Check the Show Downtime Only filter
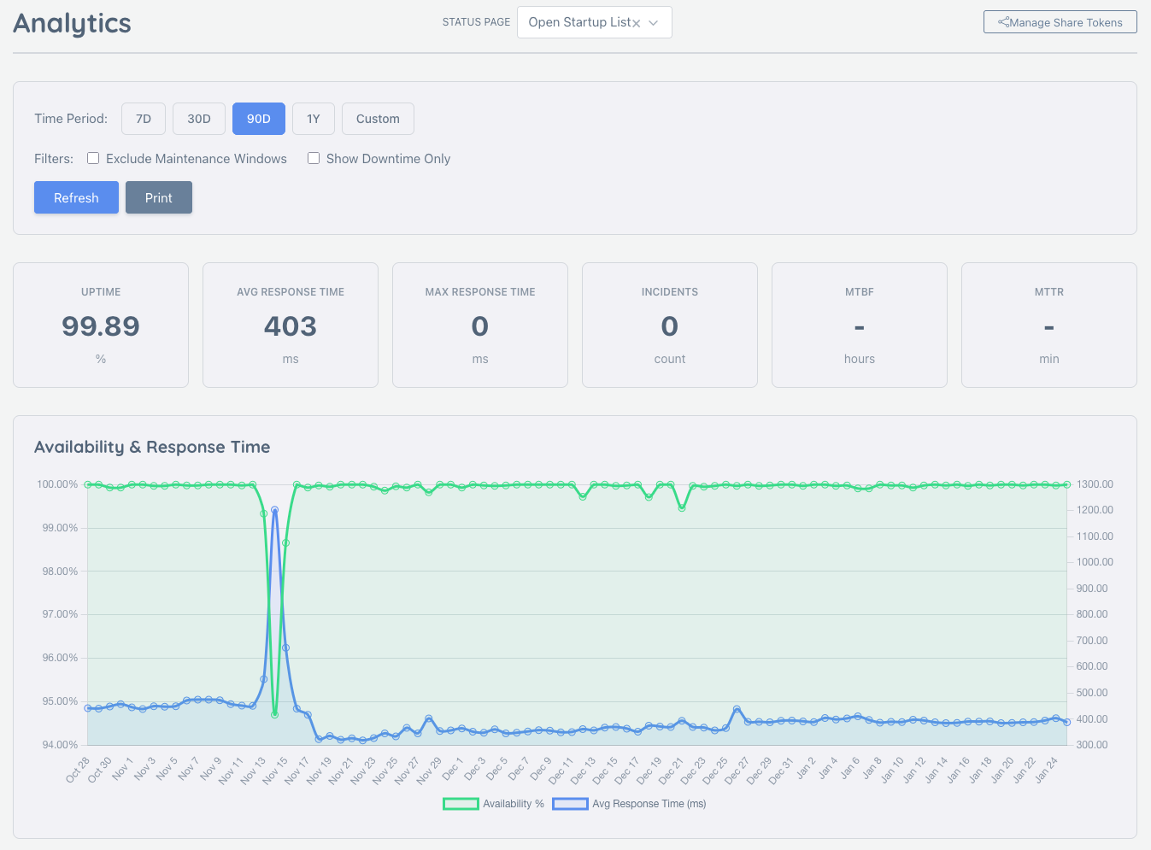1151x850 pixels. coord(314,158)
